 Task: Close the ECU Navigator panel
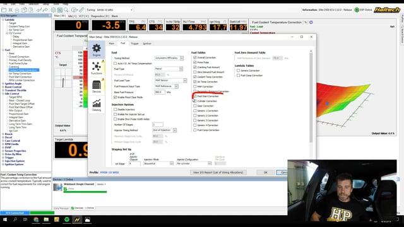pos(50,15)
